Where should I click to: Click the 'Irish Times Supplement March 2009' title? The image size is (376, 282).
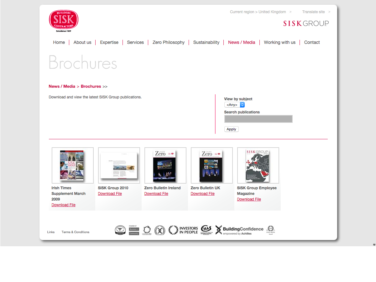[x=69, y=194]
